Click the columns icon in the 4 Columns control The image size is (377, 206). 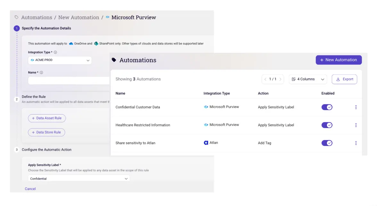(x=294, y=79)
